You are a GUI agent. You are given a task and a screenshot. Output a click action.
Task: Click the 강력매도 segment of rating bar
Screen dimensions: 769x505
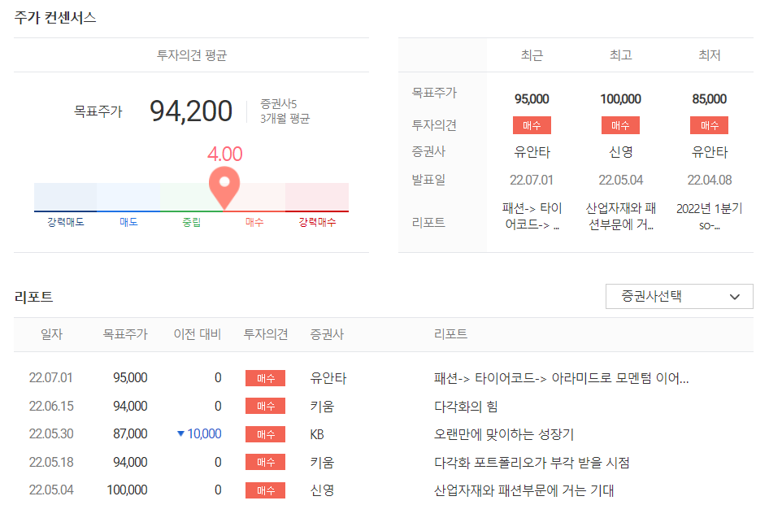tap(65, 198)
